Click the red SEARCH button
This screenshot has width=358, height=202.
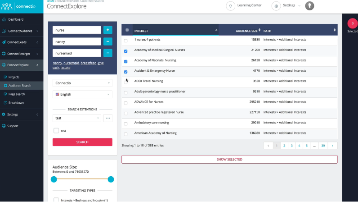pyautogui.click(x=82, y=142)
